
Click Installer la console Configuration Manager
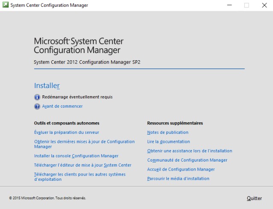pos(76,156)
